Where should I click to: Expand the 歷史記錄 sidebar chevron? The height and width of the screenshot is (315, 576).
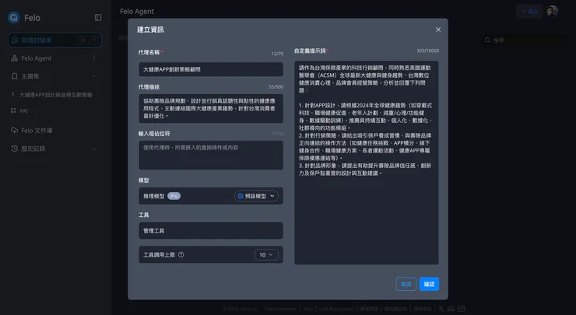click(94, 149)
